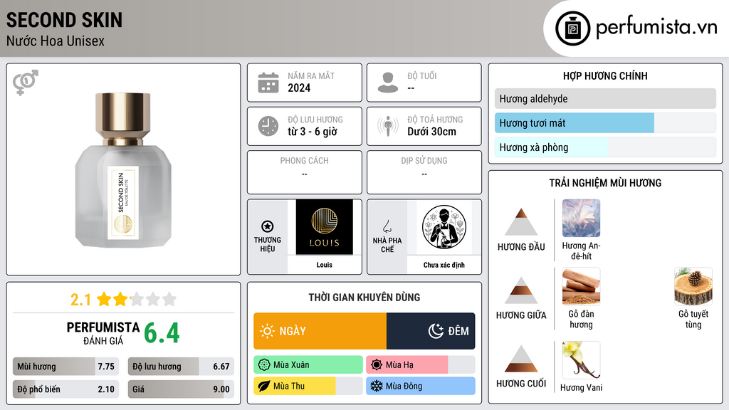Select the Hương Vani note image
Image resolution: width=729 pixels, height=410 pixels.
pyautogui.click(x=581, y=359)
